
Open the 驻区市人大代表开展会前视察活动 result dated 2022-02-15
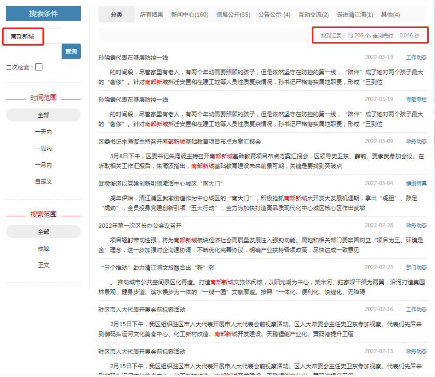pyautogui.click(x=142, y=352)
